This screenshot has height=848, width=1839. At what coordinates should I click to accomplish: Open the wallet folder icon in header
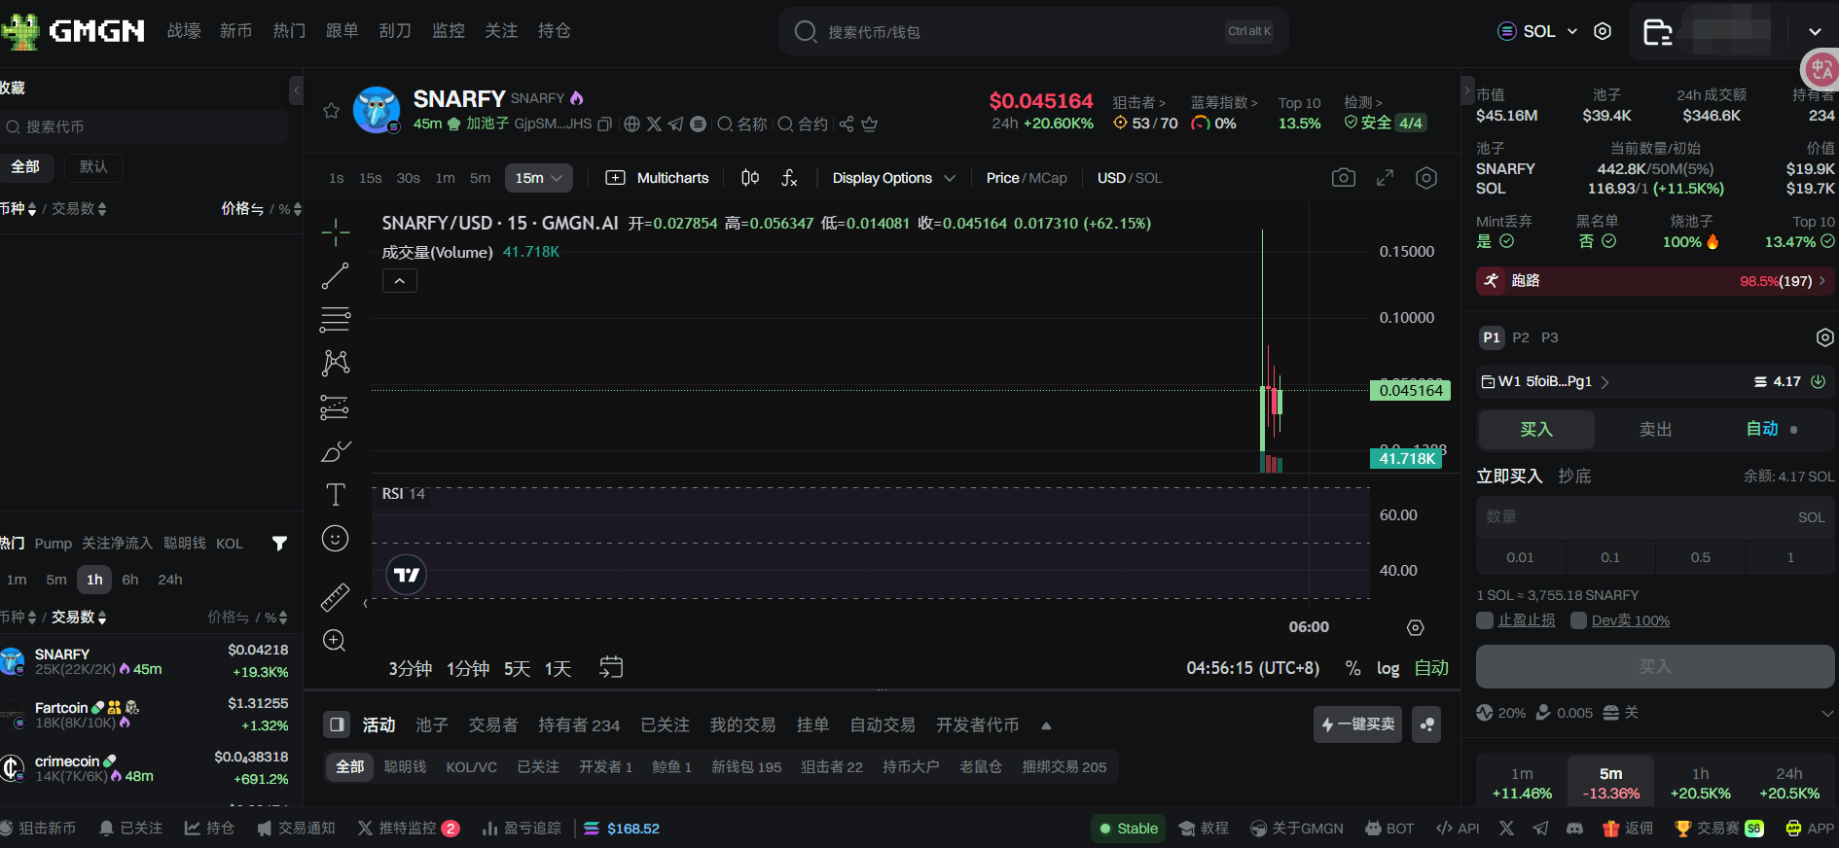coord(1658,32)
